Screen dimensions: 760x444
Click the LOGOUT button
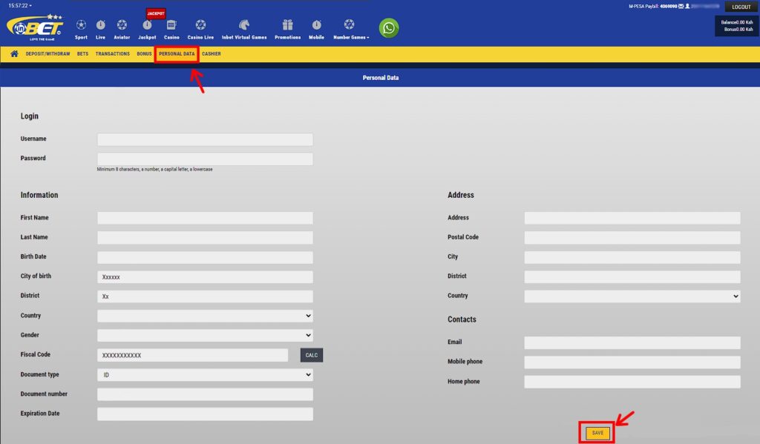point(740,7)
